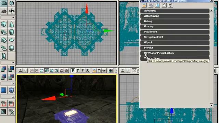Image resolution: width=219 pixels, height=123 pixels.
Task: Expand the Advanced category
Action: [x=175, y=11]
